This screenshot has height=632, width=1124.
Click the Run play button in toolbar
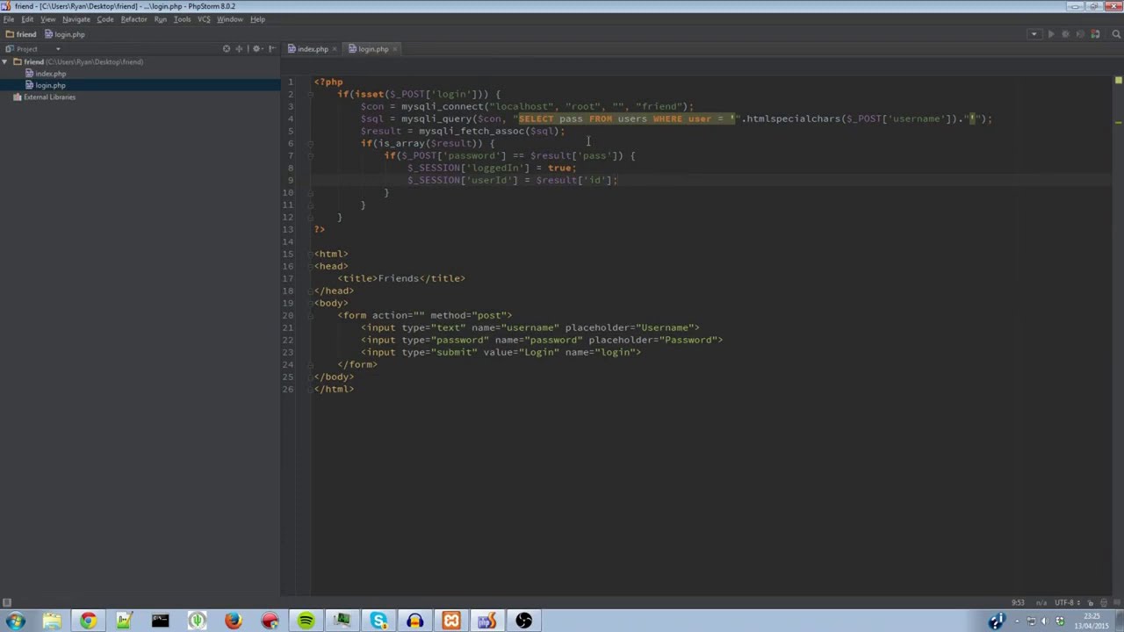1051,34
